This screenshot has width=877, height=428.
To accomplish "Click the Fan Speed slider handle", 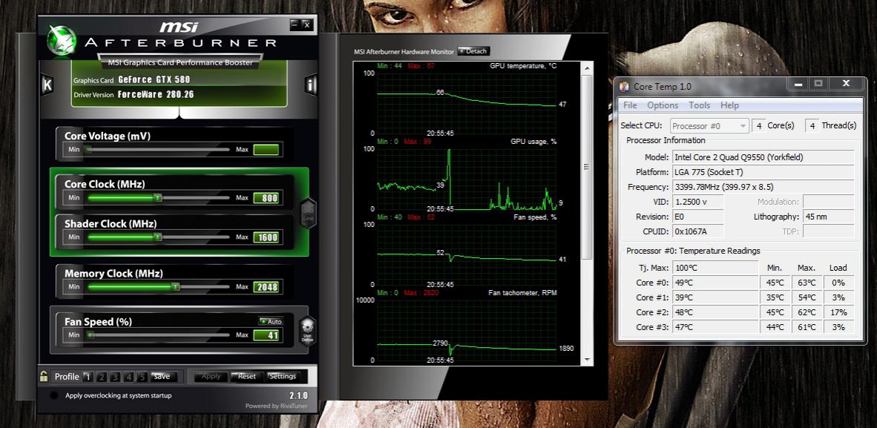I will pos(91,335).
